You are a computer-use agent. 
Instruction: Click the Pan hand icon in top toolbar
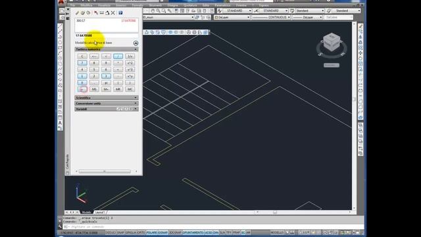tap(153, 11)
